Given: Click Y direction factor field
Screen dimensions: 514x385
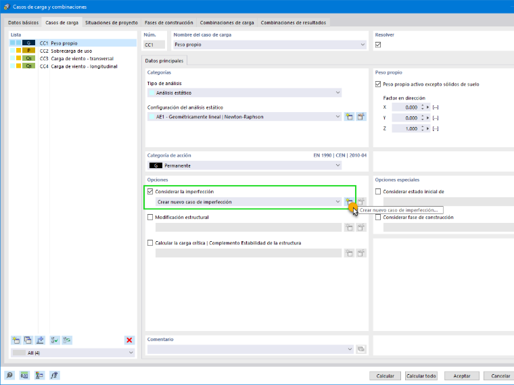Looking at the screenshot, I should tap(405, 118).
